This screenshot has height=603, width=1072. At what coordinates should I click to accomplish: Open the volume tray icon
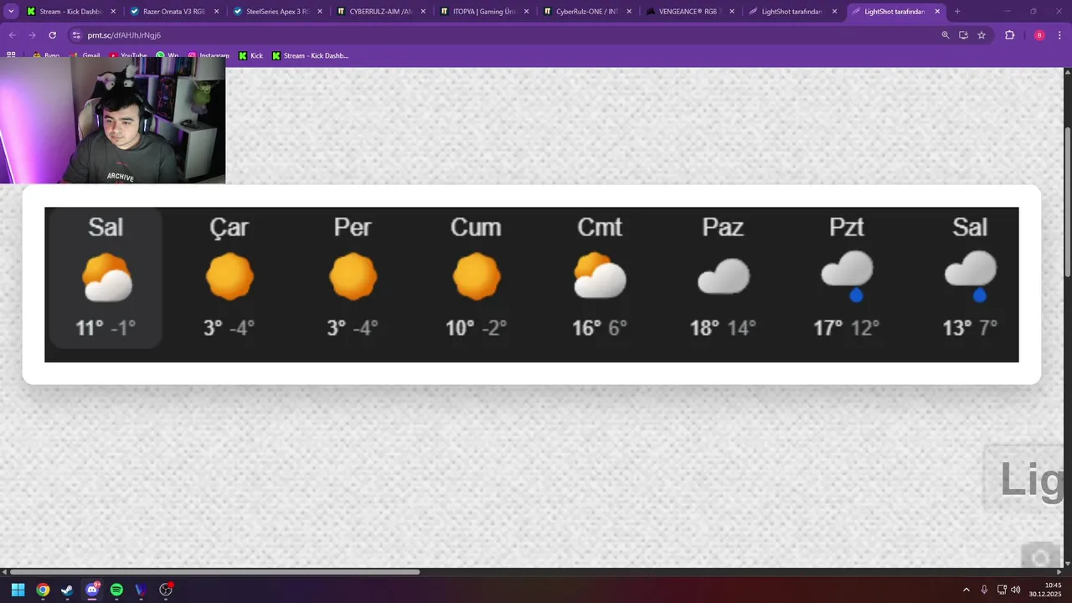pyautogui.click(x=1016, y=590)
